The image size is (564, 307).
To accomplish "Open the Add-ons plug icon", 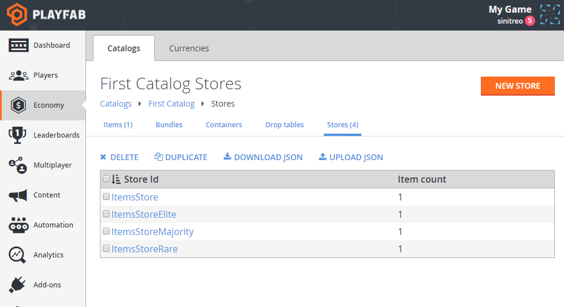I will (17, 285).
